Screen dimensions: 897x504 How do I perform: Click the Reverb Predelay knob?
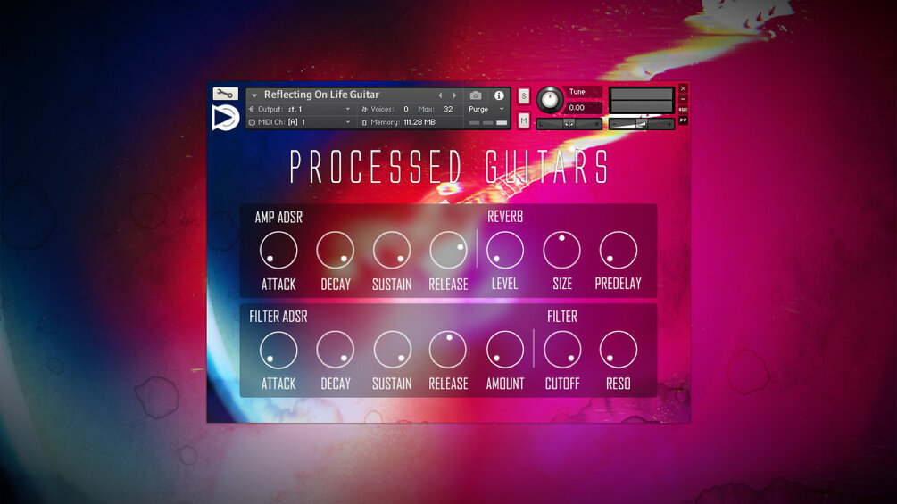[619, 251]
